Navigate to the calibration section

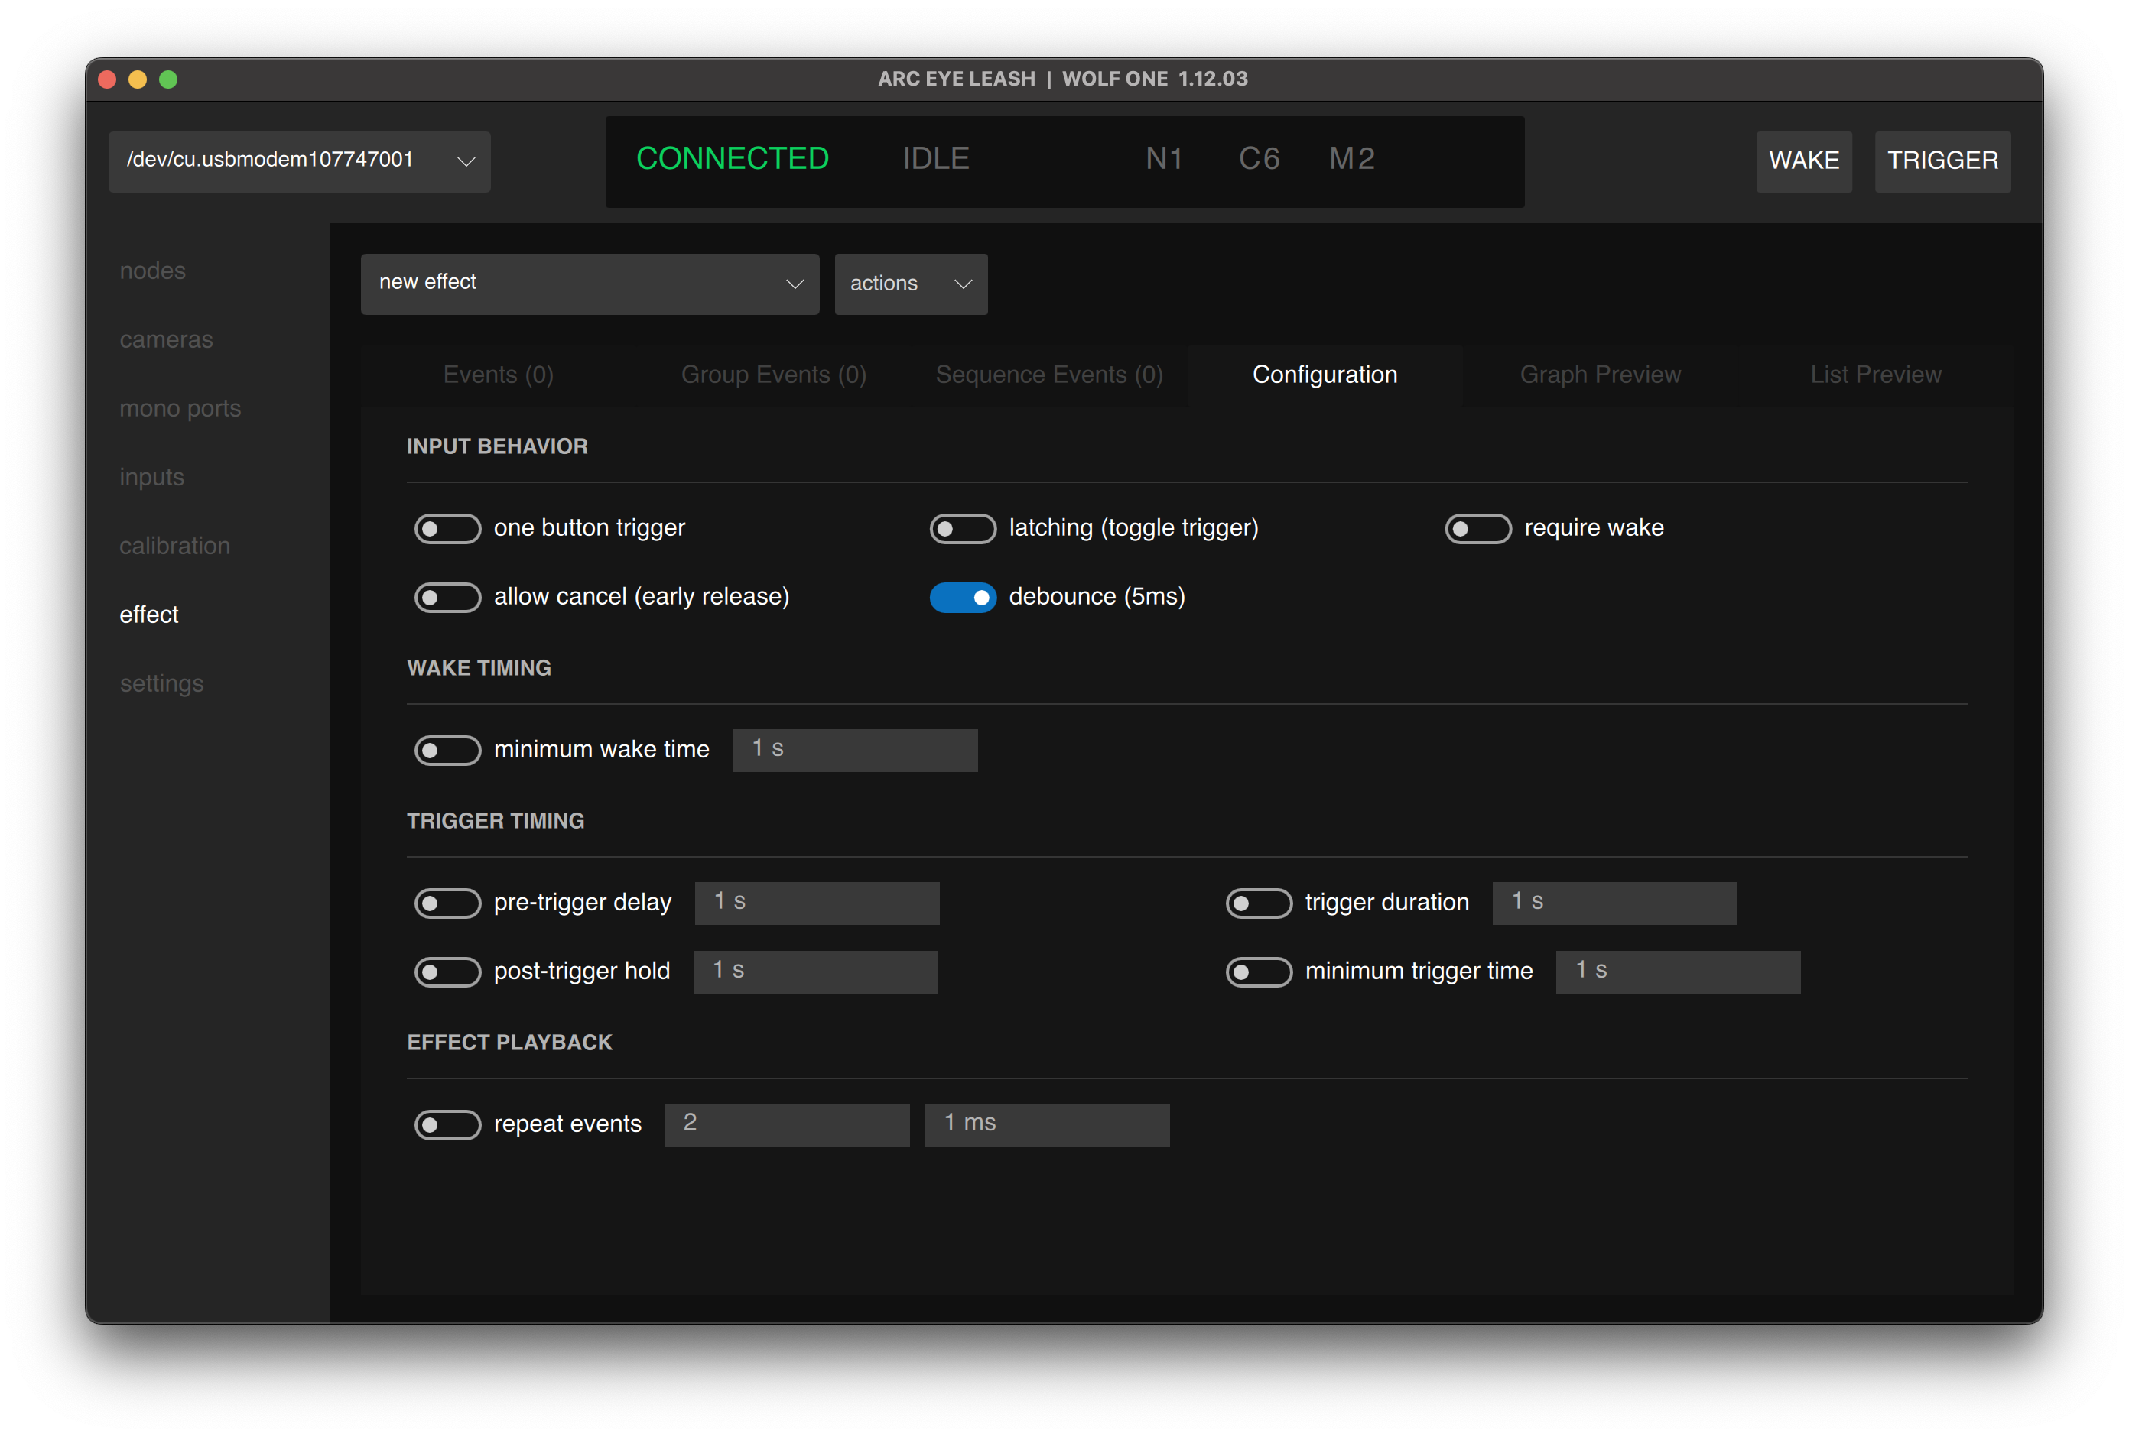click(x=175, y=545)
